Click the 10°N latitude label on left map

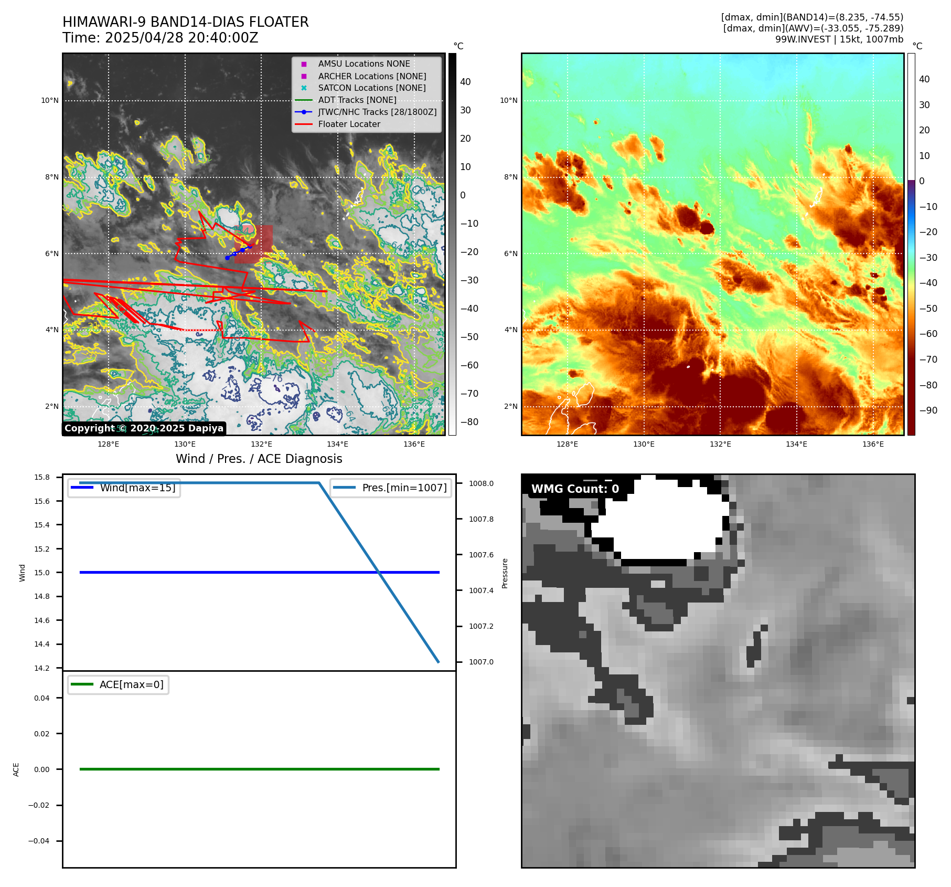50,100
